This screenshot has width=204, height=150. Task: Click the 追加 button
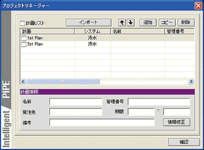pyautogui.click(x=148, y=22)
